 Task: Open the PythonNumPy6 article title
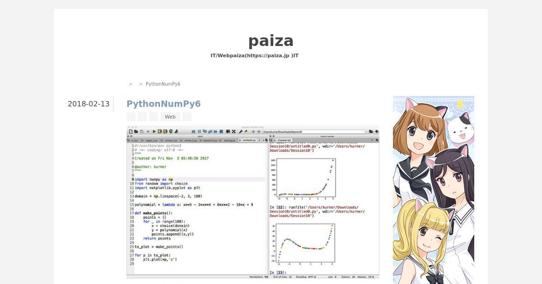click(164, 104)
